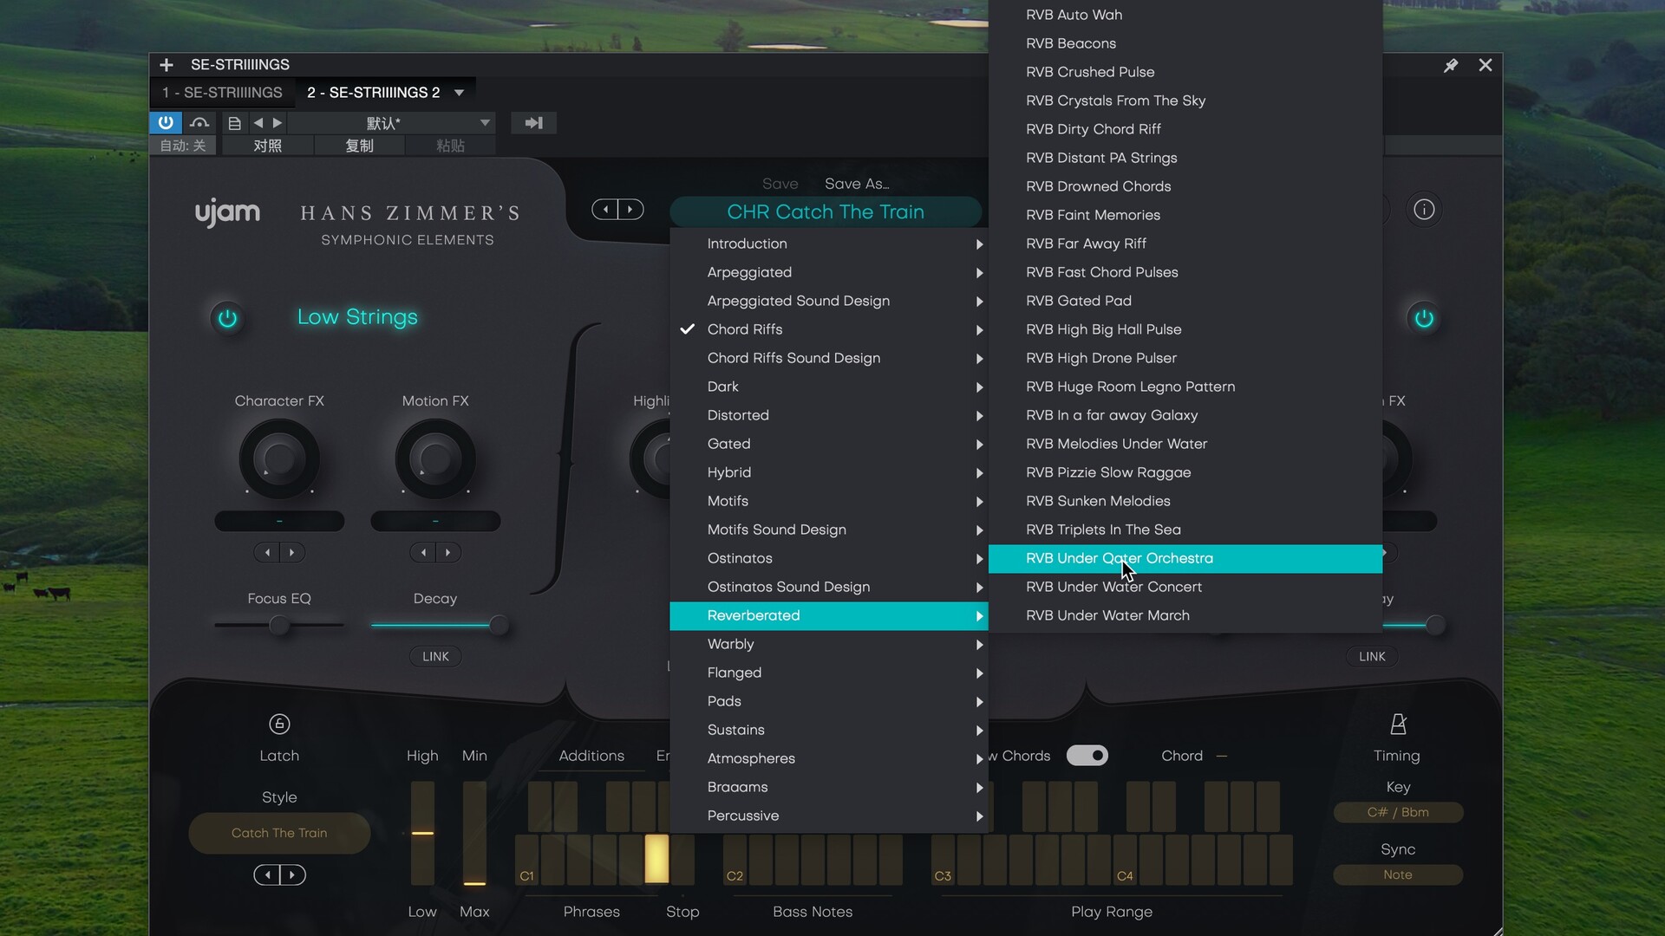This screenshot has width=1665, height=936.
Task: Click Catch The Train style button
Action: pos(279,834)
